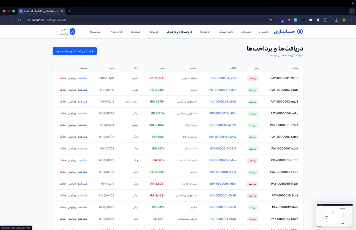Open the tab search dropdown arrow
The height and width of the screenshot is (230, 356).
click(x=352, y=11)
